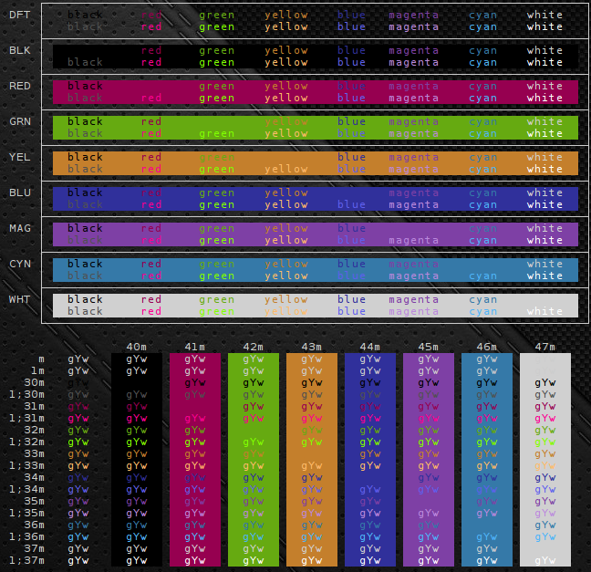Image resolution: width=591 pixels, height=572 pixels.
Task: Select the 42m column header
Action: coord(253,348)
